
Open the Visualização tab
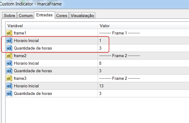[x=82, y=15]
